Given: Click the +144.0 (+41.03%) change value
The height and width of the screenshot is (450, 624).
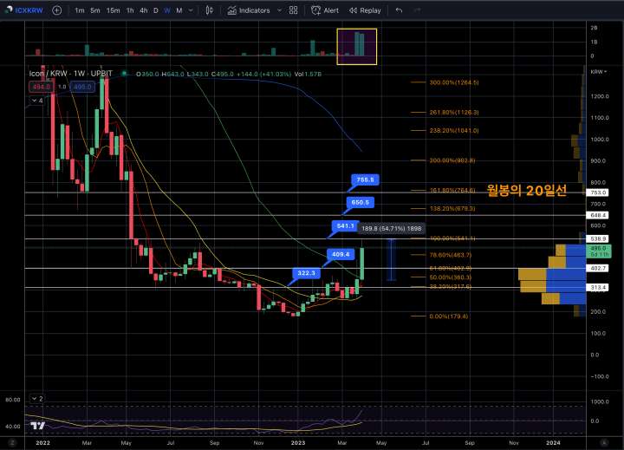Looking at the screenshot, I should pyautogui.click(x=263, y=74).
